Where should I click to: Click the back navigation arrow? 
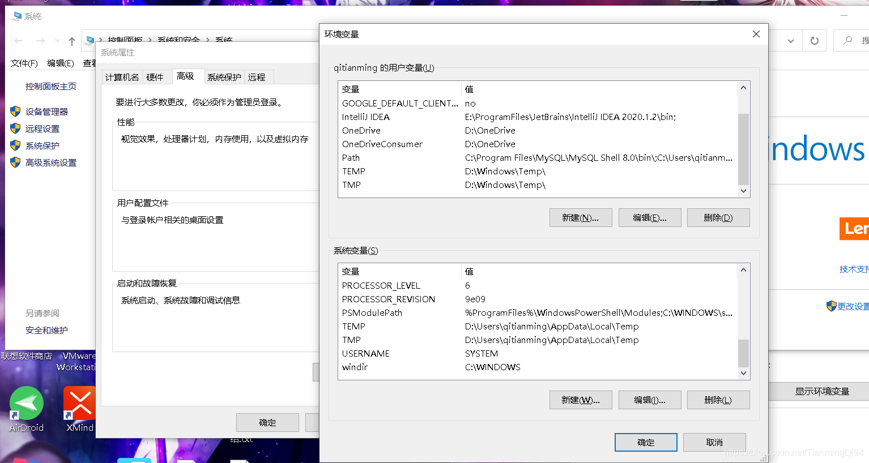[18, 40]
